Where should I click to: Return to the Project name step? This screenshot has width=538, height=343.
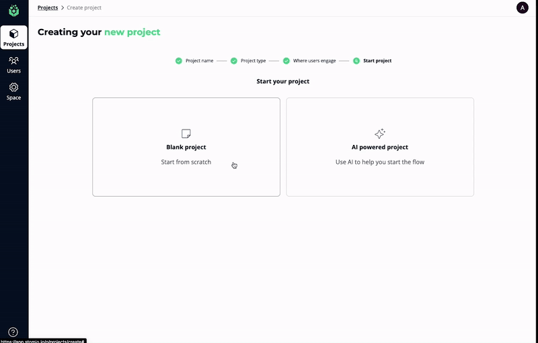point(199,60)
